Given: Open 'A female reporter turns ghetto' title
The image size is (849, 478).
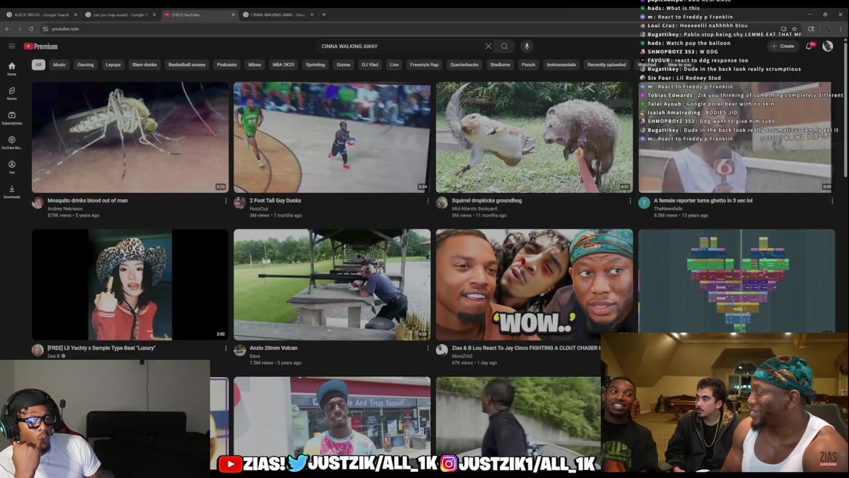Looking at the screenshot, I should [x=703, y=200].
